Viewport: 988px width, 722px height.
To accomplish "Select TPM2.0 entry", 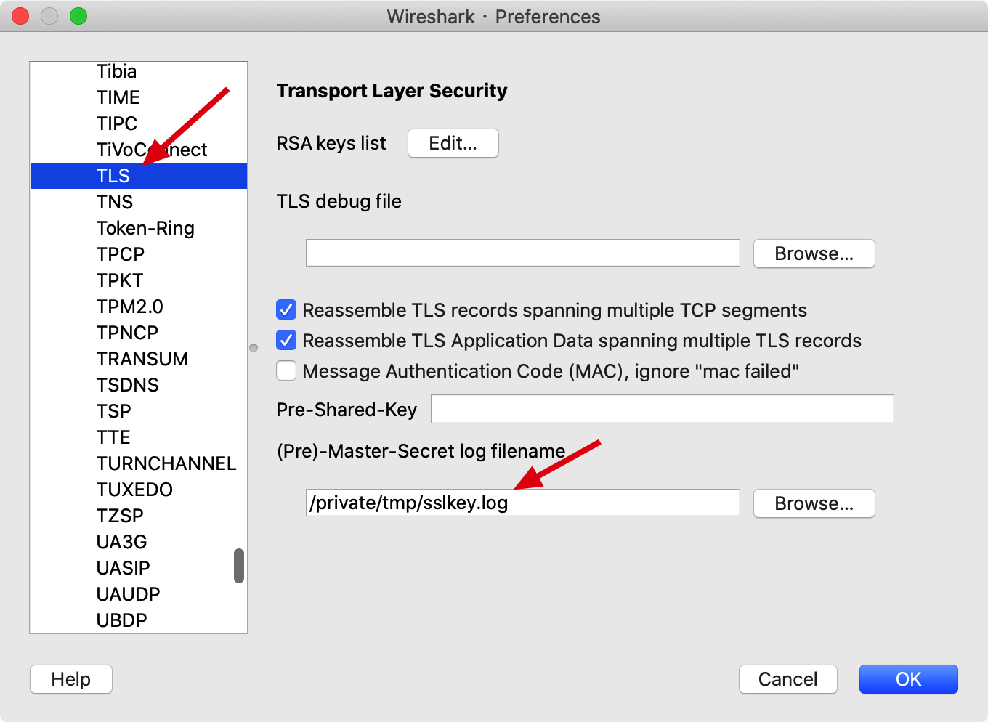I will point(139,307).
